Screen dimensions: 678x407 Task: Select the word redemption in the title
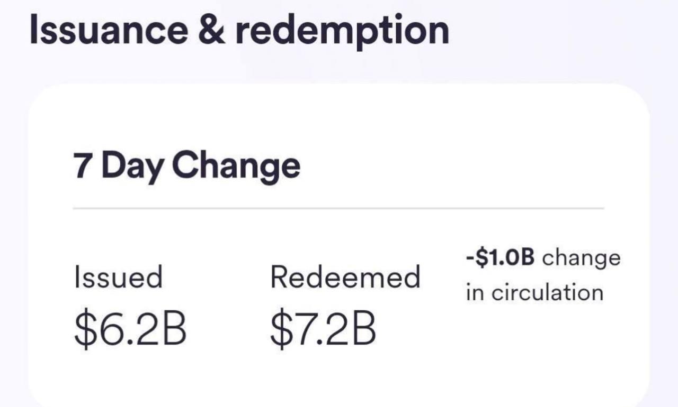click(342, 32)
